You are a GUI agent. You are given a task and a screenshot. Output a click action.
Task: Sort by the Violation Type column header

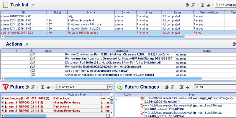click(77, 94)
